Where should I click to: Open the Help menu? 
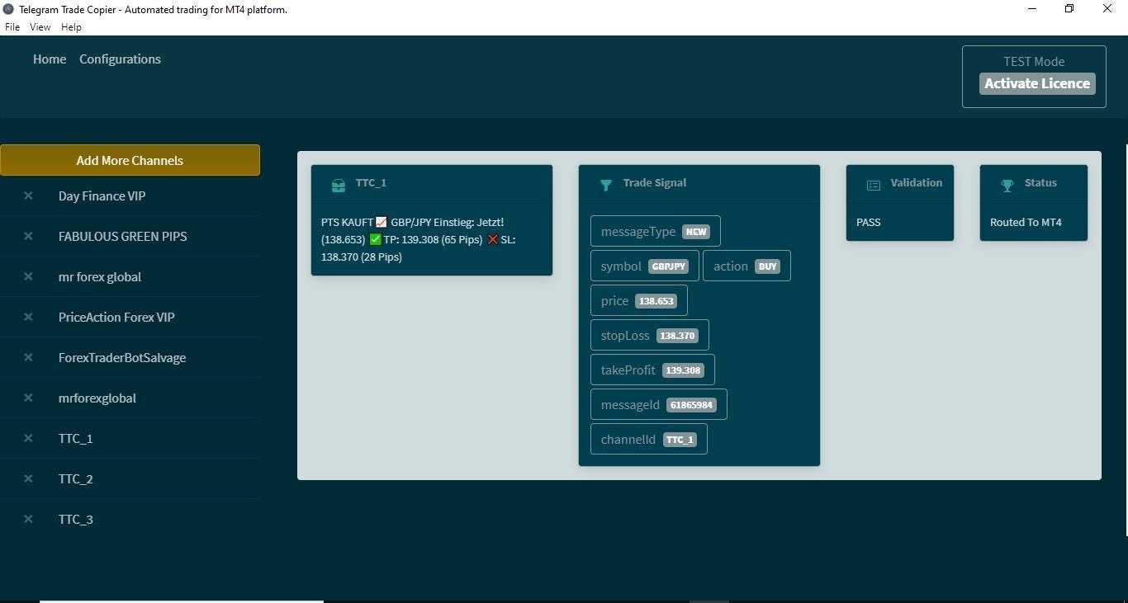(71, 26)
